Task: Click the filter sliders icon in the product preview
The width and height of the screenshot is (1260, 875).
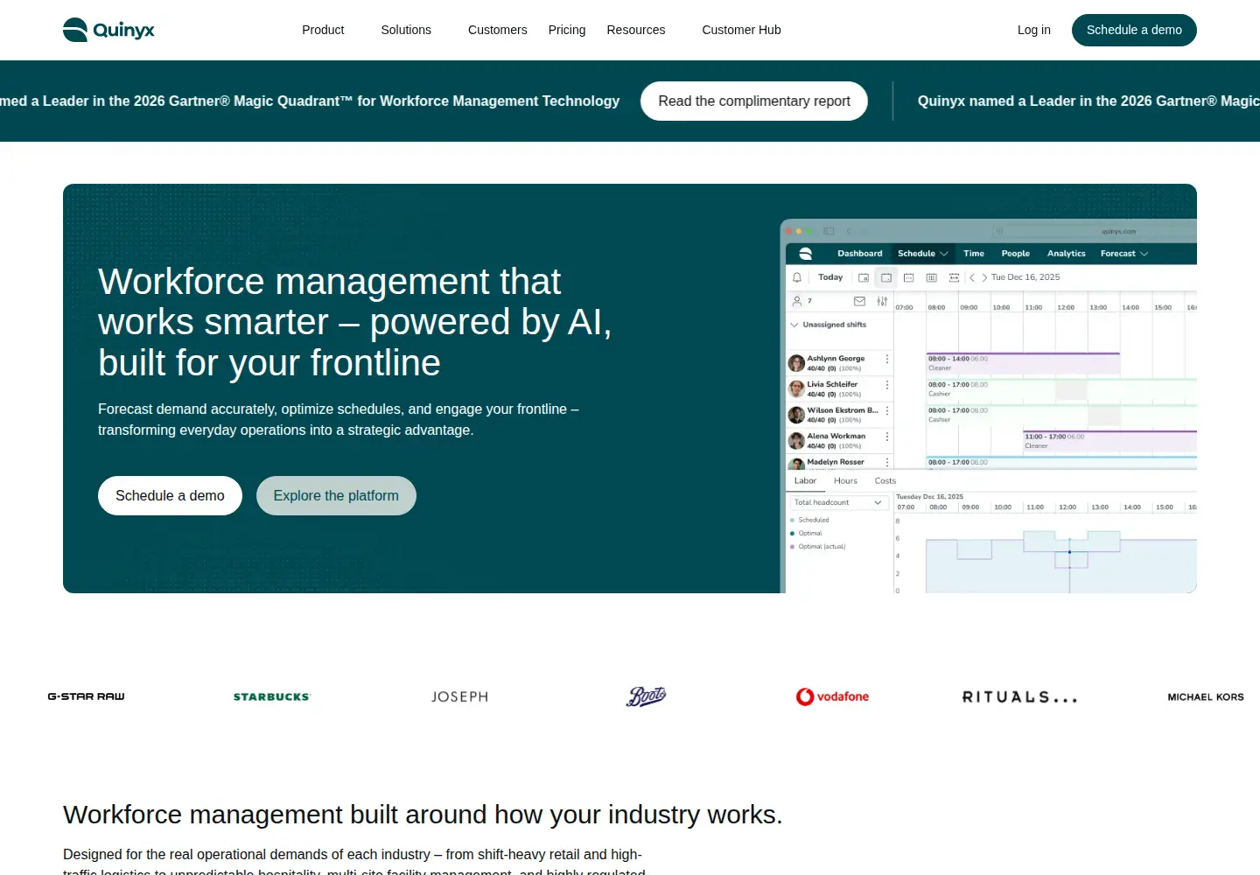Action: (882, 301)
